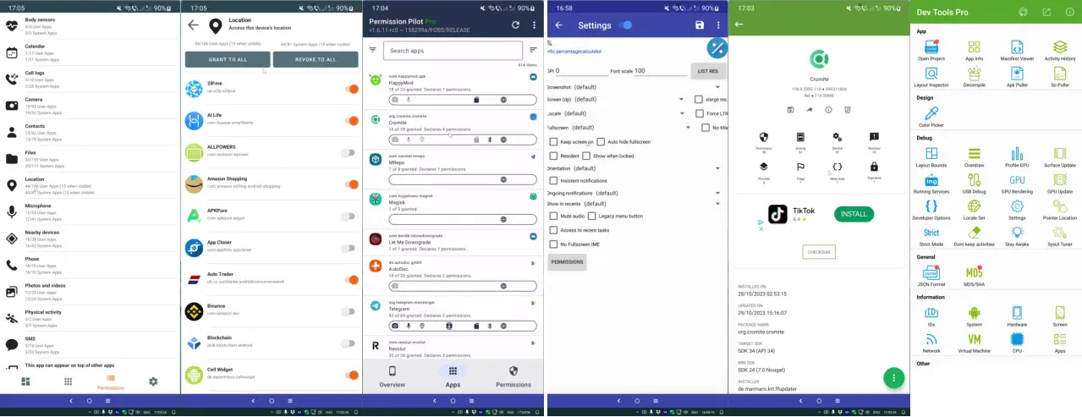This screenshot has height=417, width=1082.
Task: Check the Keep screen on checkbox
Action: tap(553, 142)
